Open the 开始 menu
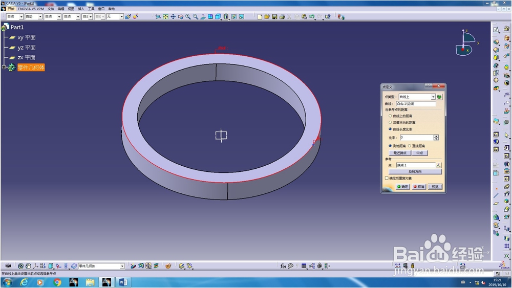 [11, 9]
